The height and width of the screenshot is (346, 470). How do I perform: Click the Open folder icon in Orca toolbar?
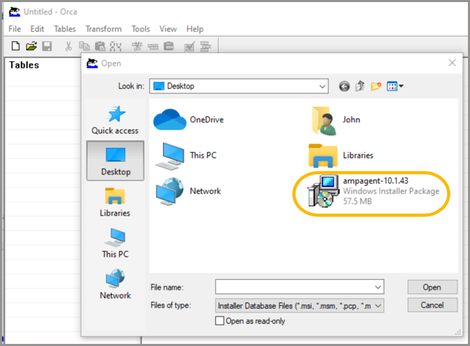click(31, 46)
